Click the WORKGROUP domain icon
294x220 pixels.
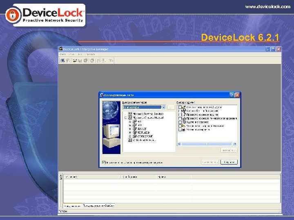click(x=135, y=136)
